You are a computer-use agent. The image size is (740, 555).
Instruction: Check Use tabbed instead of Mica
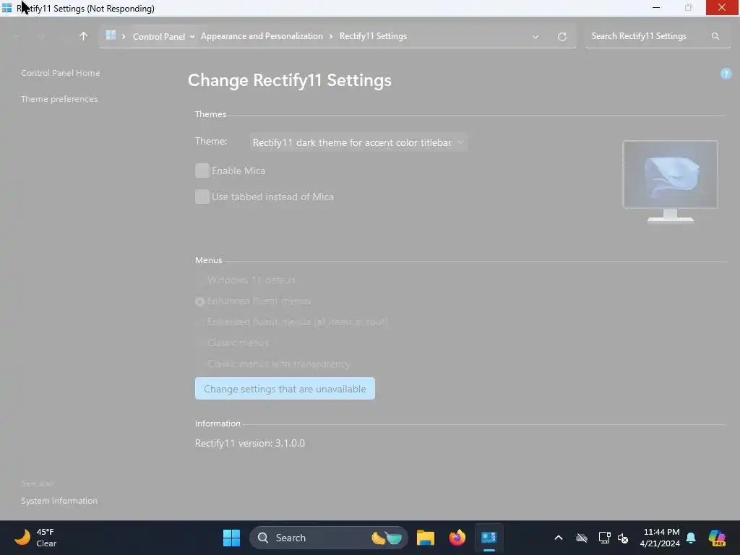pyautogui.click(x=202, y=197)
